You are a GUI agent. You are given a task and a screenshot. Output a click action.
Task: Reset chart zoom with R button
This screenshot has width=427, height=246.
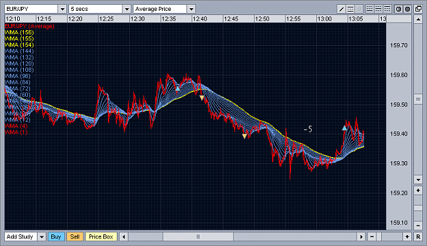click(x=418, y=236)
